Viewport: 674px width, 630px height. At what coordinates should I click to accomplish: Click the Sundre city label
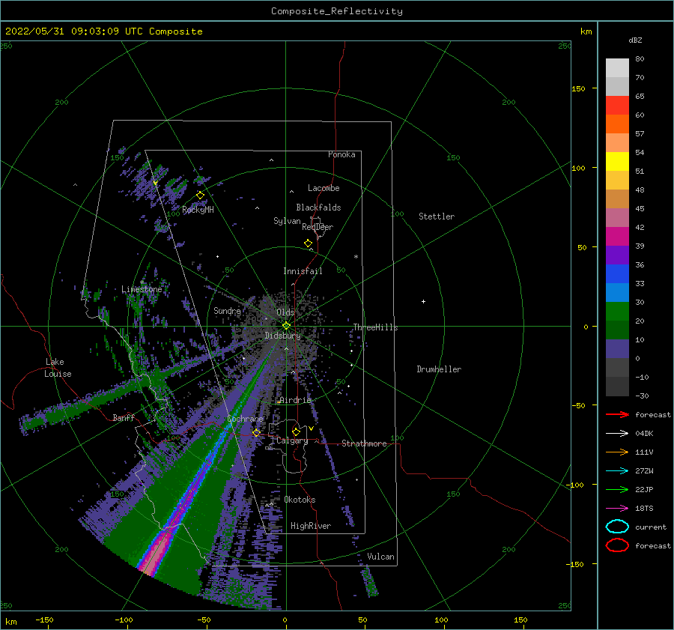coord(227,310)
